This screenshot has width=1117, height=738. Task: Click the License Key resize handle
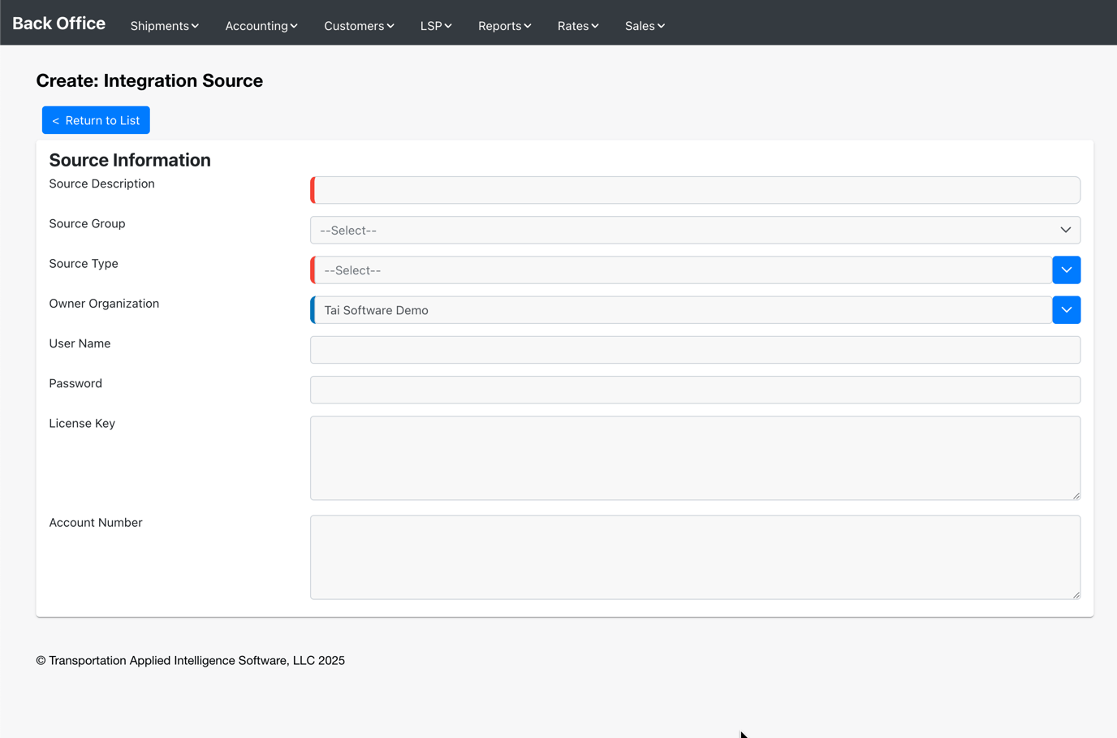click(1076, 495)
